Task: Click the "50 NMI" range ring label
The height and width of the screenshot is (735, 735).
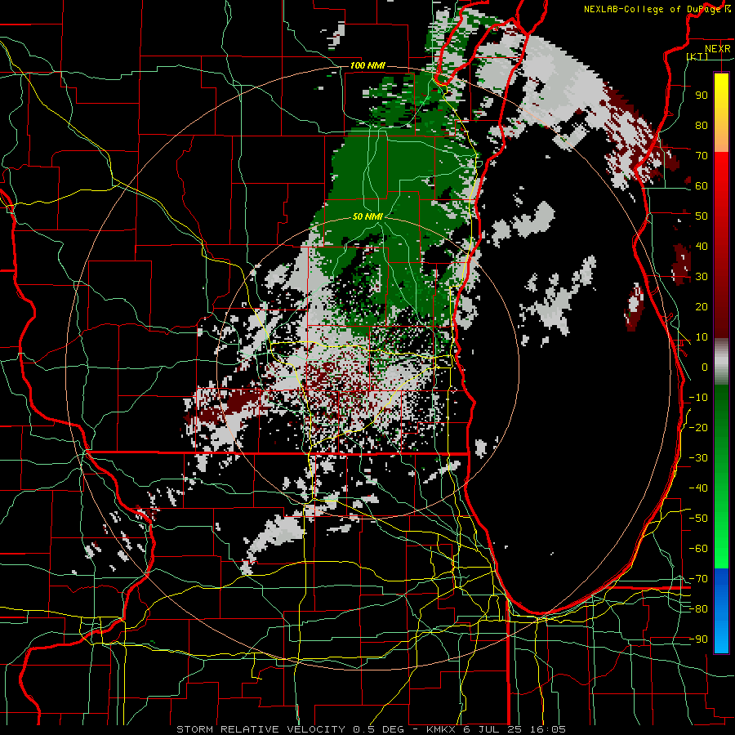Action: coord(367,216)
